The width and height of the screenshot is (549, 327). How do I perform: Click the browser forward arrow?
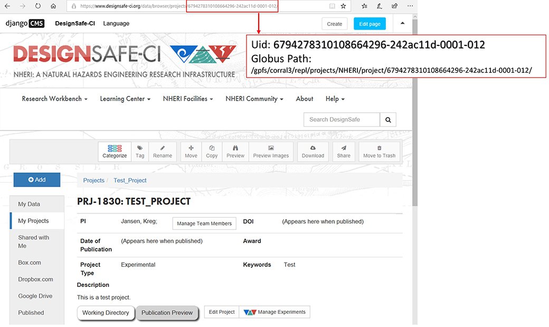tap(23, 6)
